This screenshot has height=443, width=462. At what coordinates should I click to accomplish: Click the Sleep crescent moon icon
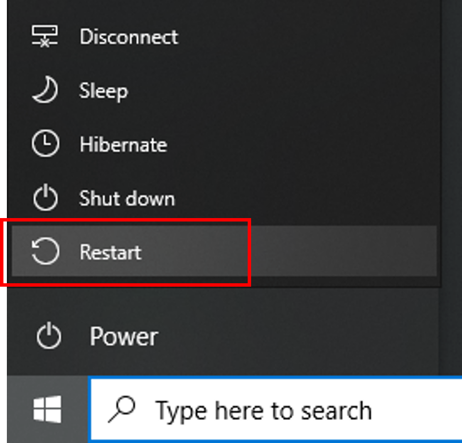point(45,90)
